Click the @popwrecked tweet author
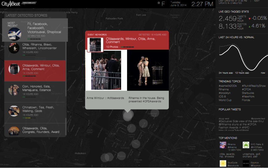Image resolution: width=268 pixels, height=168 pixels. tap(258, 118)
